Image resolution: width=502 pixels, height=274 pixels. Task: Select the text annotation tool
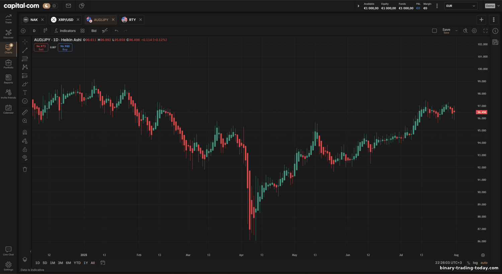[25, 93]
